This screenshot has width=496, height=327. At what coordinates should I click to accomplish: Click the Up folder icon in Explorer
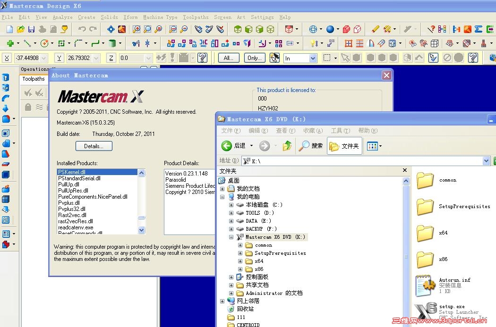click(287, 146)
